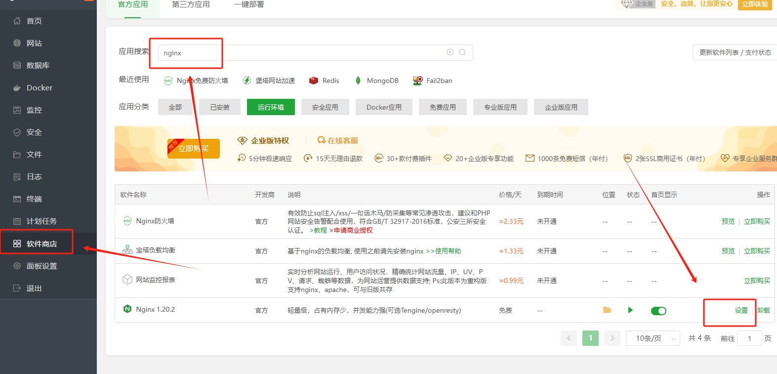The width and height of the screenshot is (777, 374).
Task: Toggle Nginx 1.20.2 首页显示 switch
Action: click(658, 311)
